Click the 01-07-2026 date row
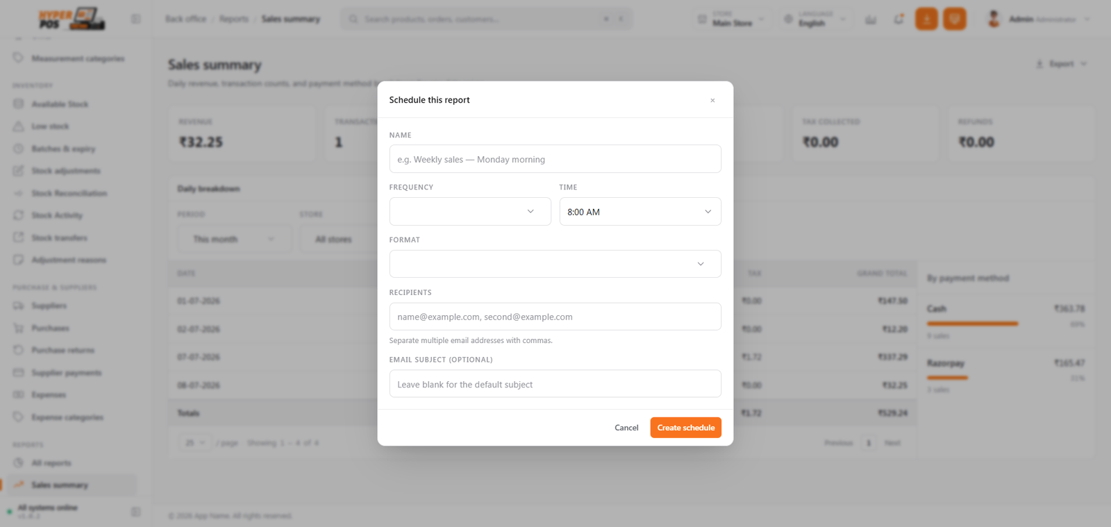Screen dimensions: 1111x527 [542, 301]
